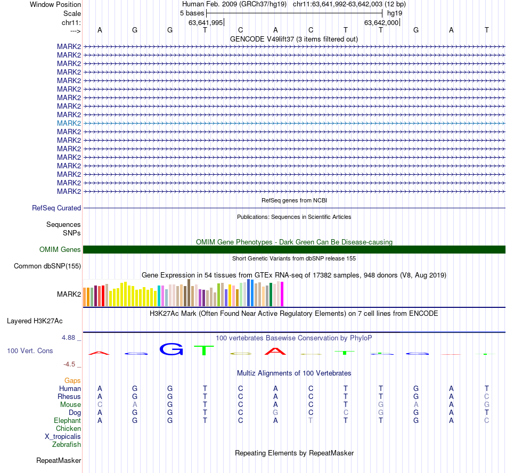Select the Dog species row label
Viewport: 506px width, 473px height.
(x=75, y=413)
